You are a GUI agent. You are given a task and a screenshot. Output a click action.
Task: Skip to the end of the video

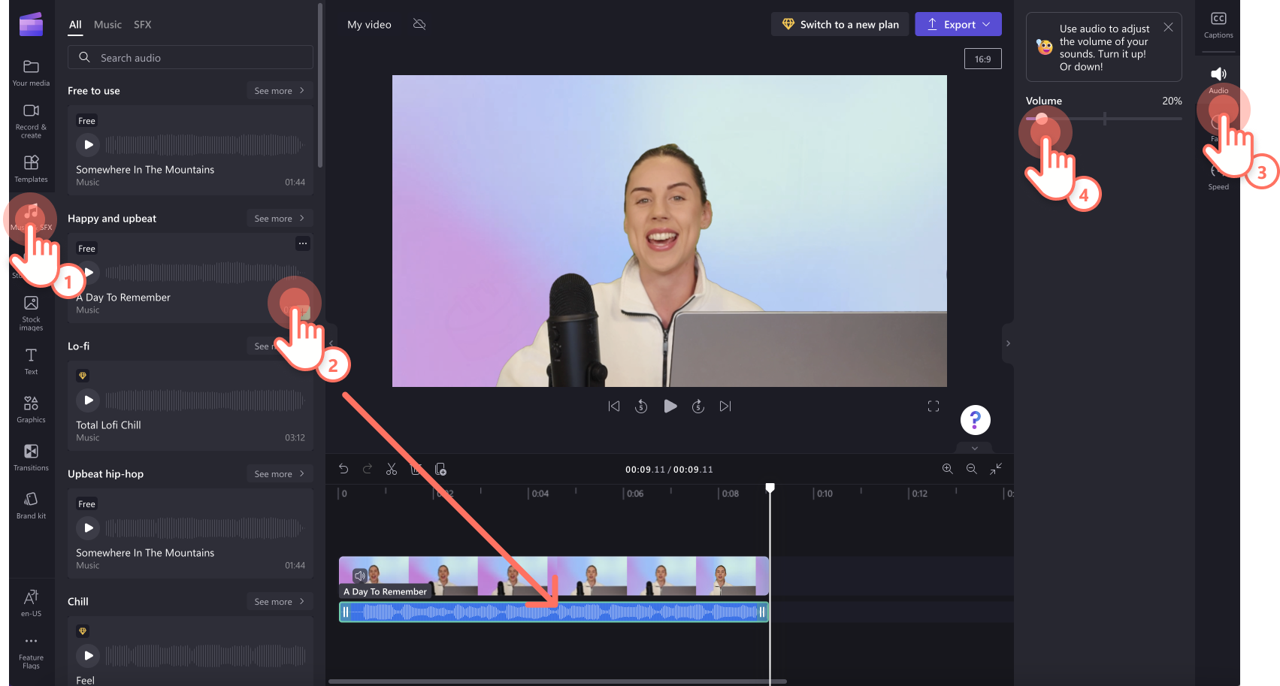point(725,406)
